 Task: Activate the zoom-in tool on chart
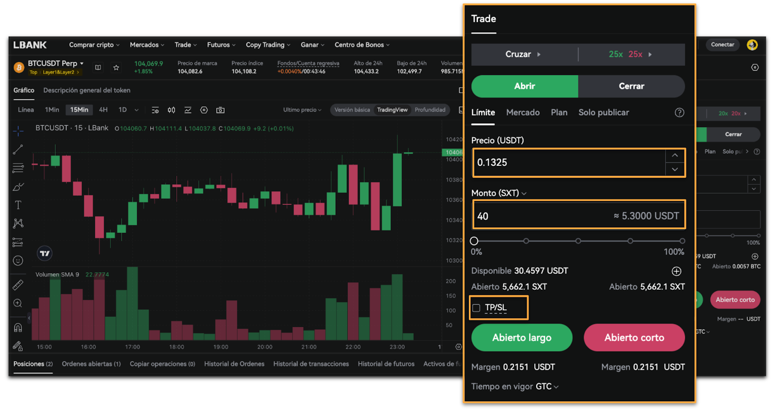[18, 304]
